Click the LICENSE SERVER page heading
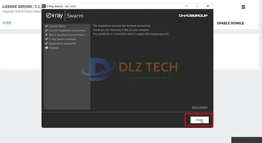The height and width of the screenshot is (143, 262). tap(17, 7)
